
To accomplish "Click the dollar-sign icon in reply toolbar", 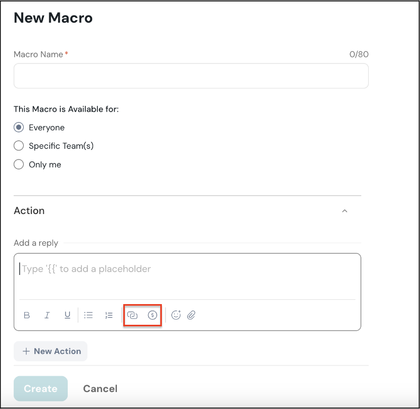I will point(152,315).
